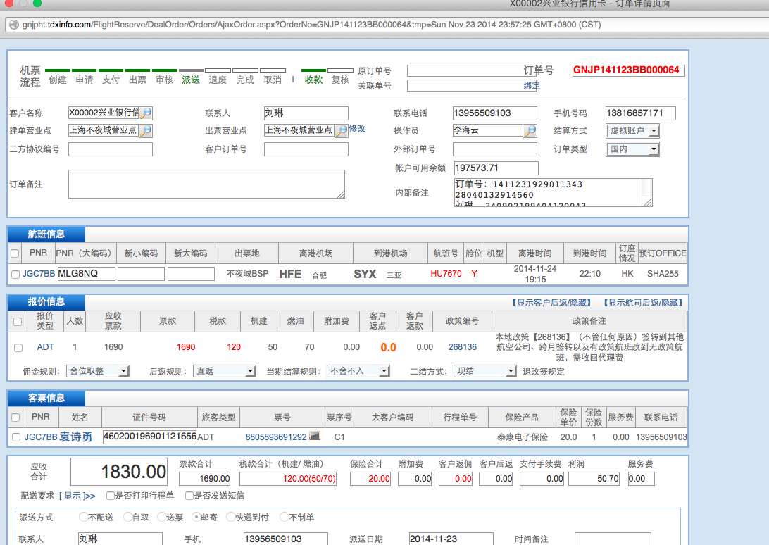769x545 pixels.
Task: Open 出票营业点 search magnifier icon
Action: pyautogui.click(x=342, y=130)
